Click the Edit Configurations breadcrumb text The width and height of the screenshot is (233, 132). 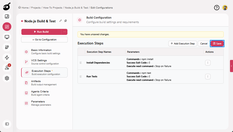(x=102, y=8)
